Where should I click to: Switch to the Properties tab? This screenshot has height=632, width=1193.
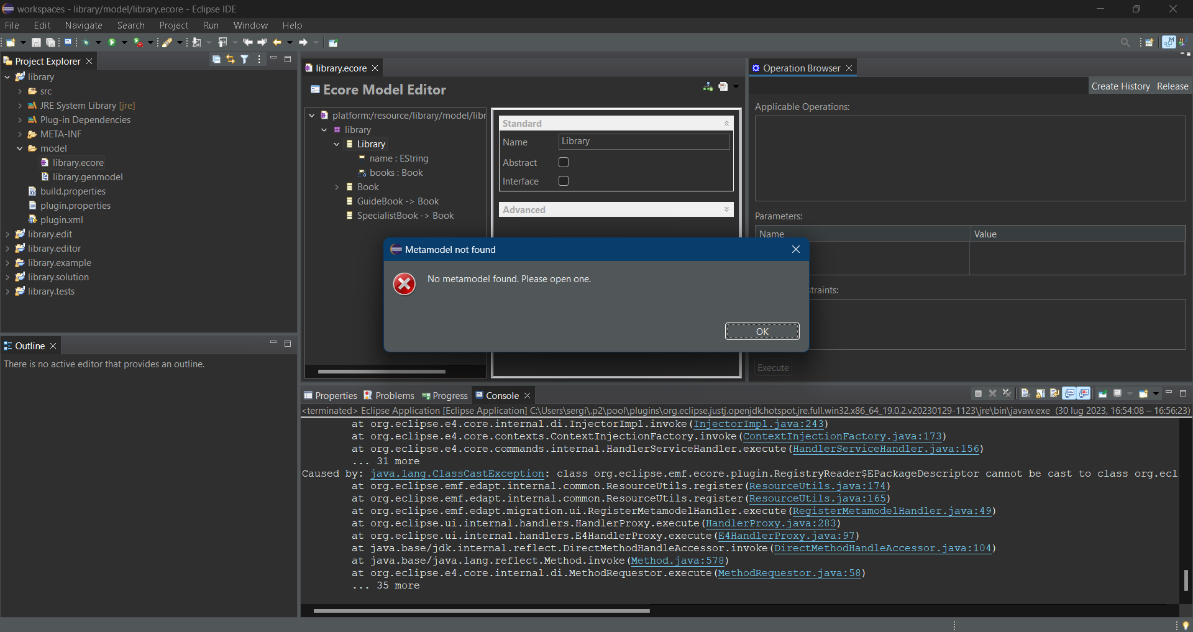[330, 395]
